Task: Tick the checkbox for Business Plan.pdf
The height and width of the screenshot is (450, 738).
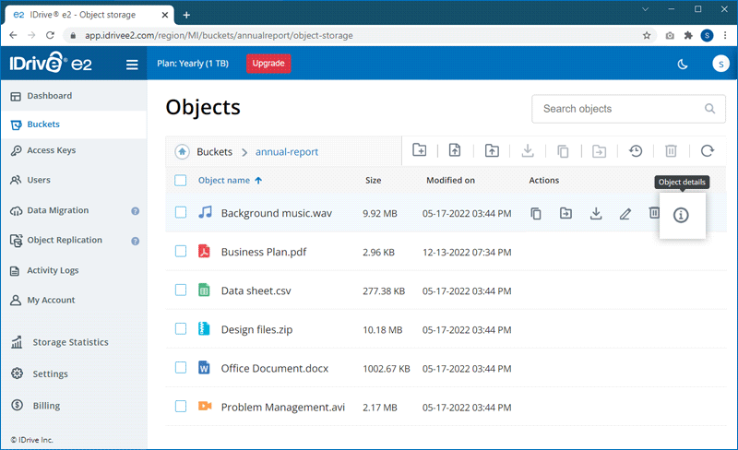Action: tap(181, 251)
